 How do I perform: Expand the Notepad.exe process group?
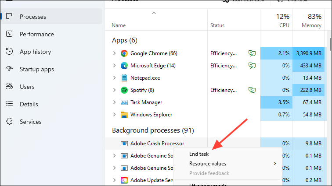click(x=114, y=78)
